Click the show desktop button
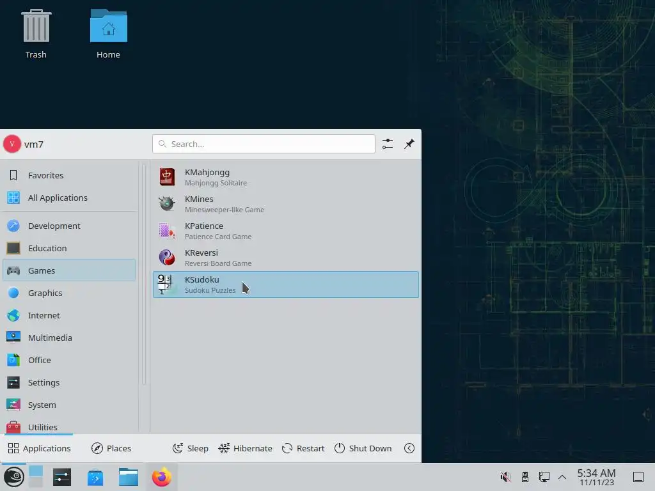Image resolution: width=655 pixels, height=491 pixels. point(638,477)
